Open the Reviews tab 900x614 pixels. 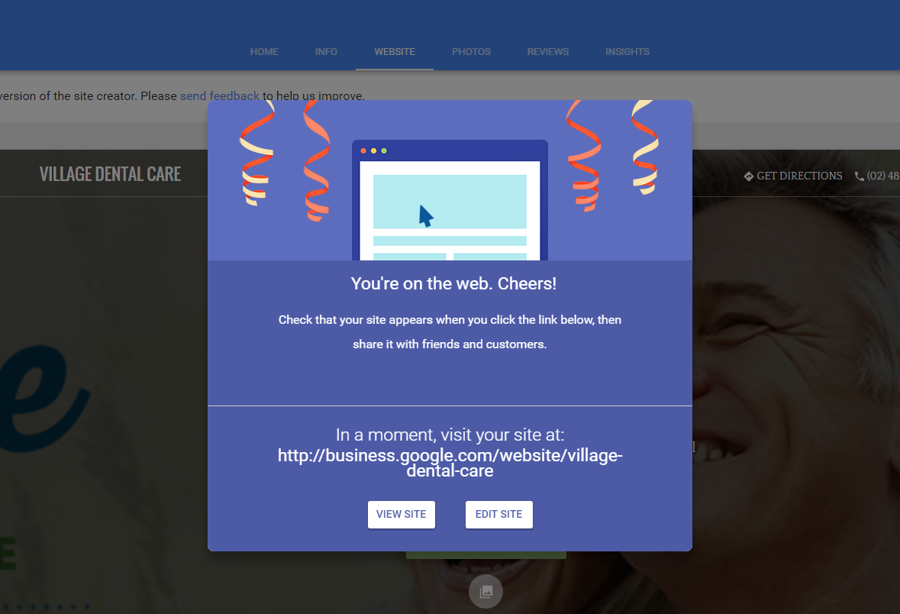click(547, 52)
